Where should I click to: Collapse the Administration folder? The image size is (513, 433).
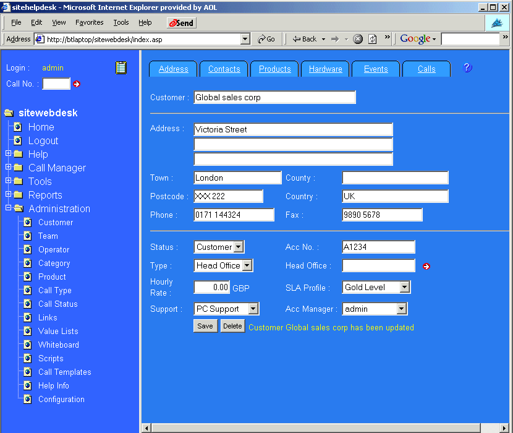[x=9, y=208]
